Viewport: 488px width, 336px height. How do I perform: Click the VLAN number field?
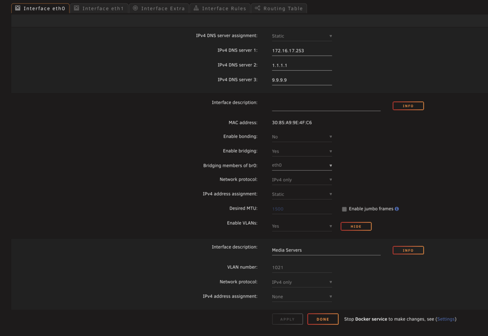pyautogui.click(x=302, y=268)
